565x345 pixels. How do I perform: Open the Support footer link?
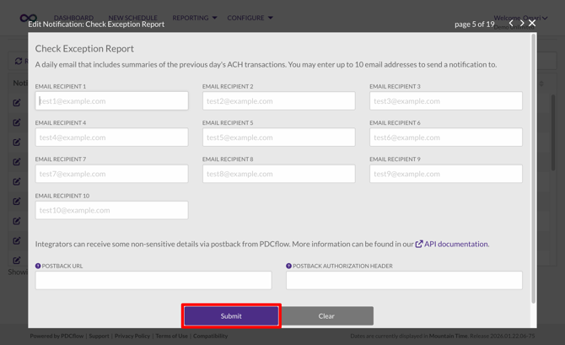[100, 336]
